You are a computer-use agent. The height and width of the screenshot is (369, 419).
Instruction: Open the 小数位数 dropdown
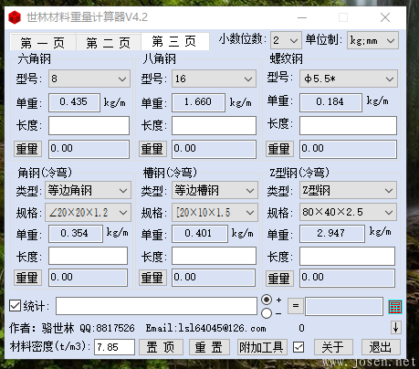286,40
